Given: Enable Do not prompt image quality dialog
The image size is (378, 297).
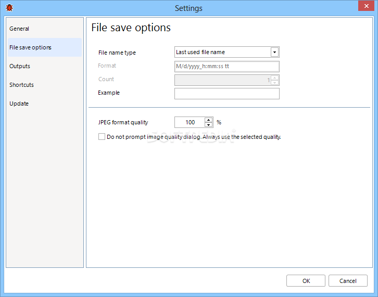Looking at the screenshot, I should [102, 137].
